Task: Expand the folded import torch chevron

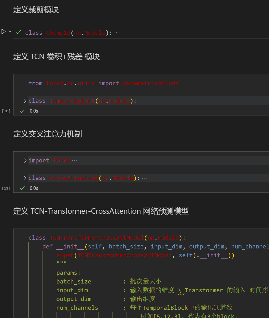Action: [x=25, y=161]
